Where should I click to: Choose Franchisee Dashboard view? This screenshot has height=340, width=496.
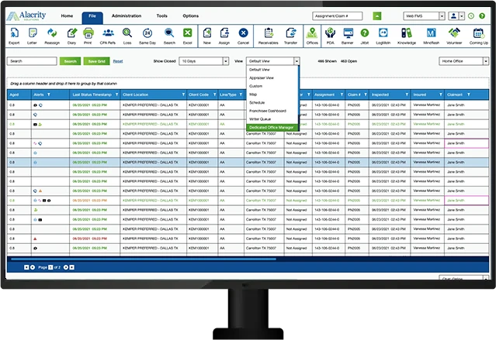[272, 111]
